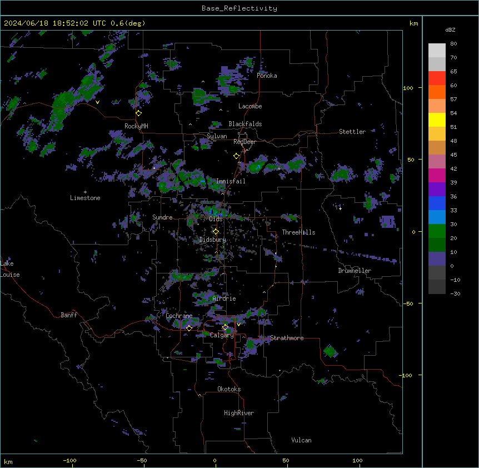Click the ThreeHills city label
The image size is (479, 468).
point(298,232)
